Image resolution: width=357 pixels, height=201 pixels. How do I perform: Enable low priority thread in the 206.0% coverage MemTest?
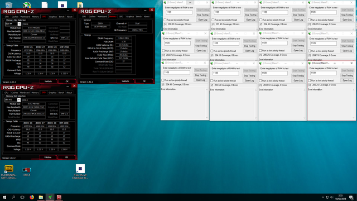point(309,20)
